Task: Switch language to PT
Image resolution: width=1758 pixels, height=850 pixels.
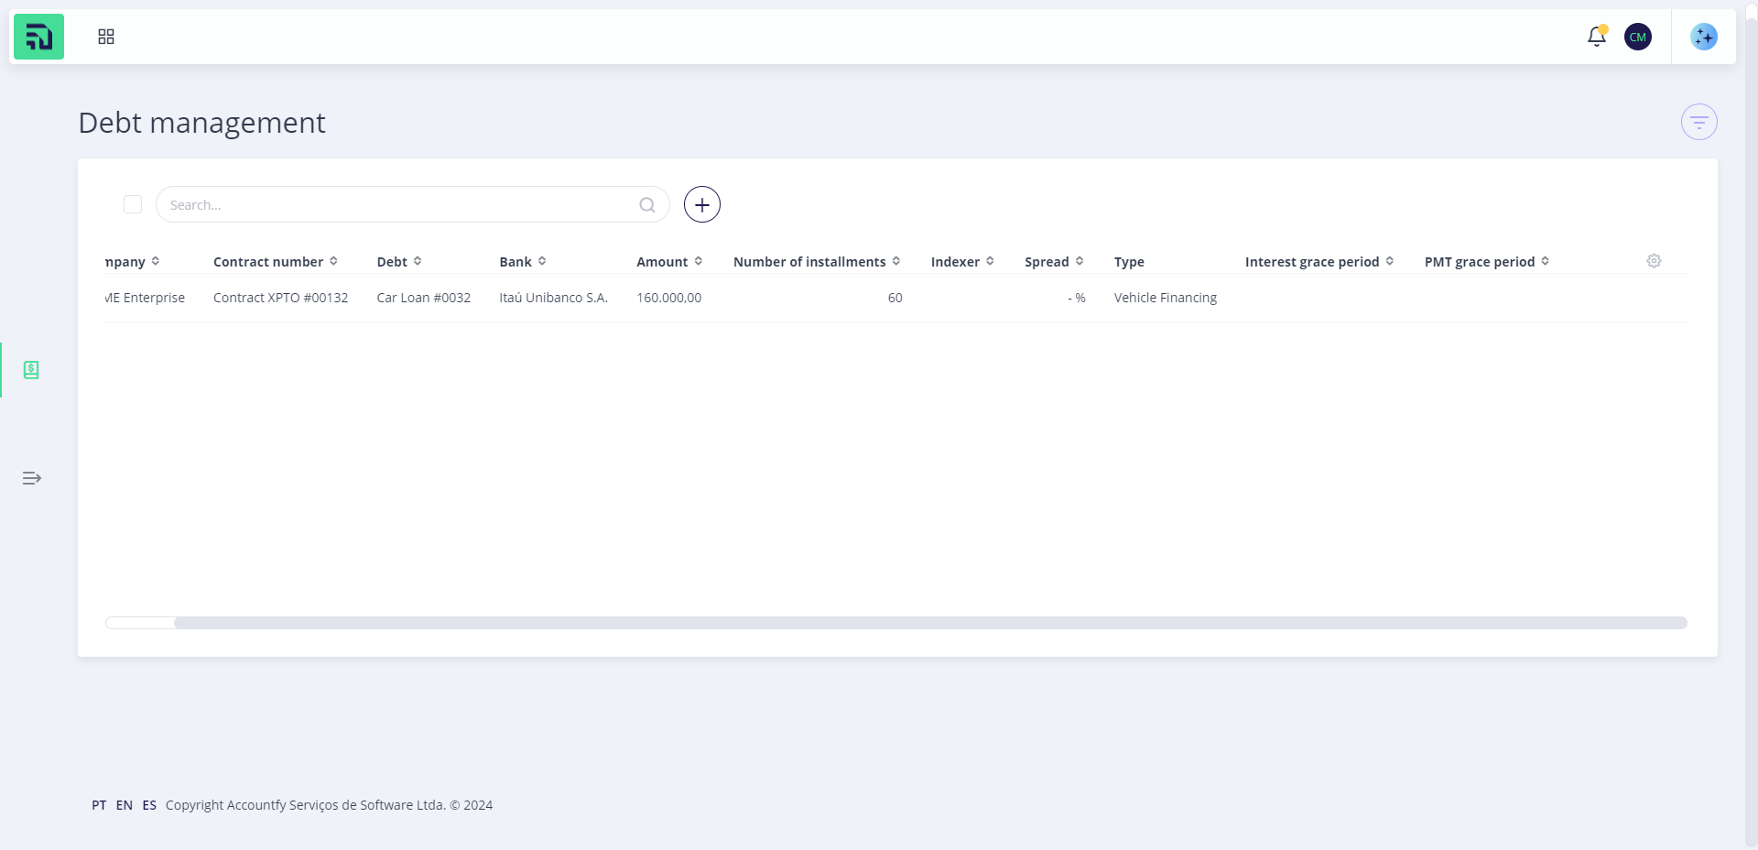Action: 99,805
